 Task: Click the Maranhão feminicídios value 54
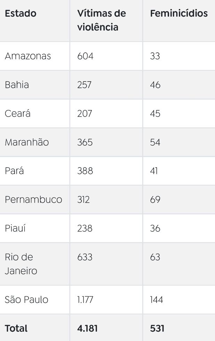pos(155,142)
